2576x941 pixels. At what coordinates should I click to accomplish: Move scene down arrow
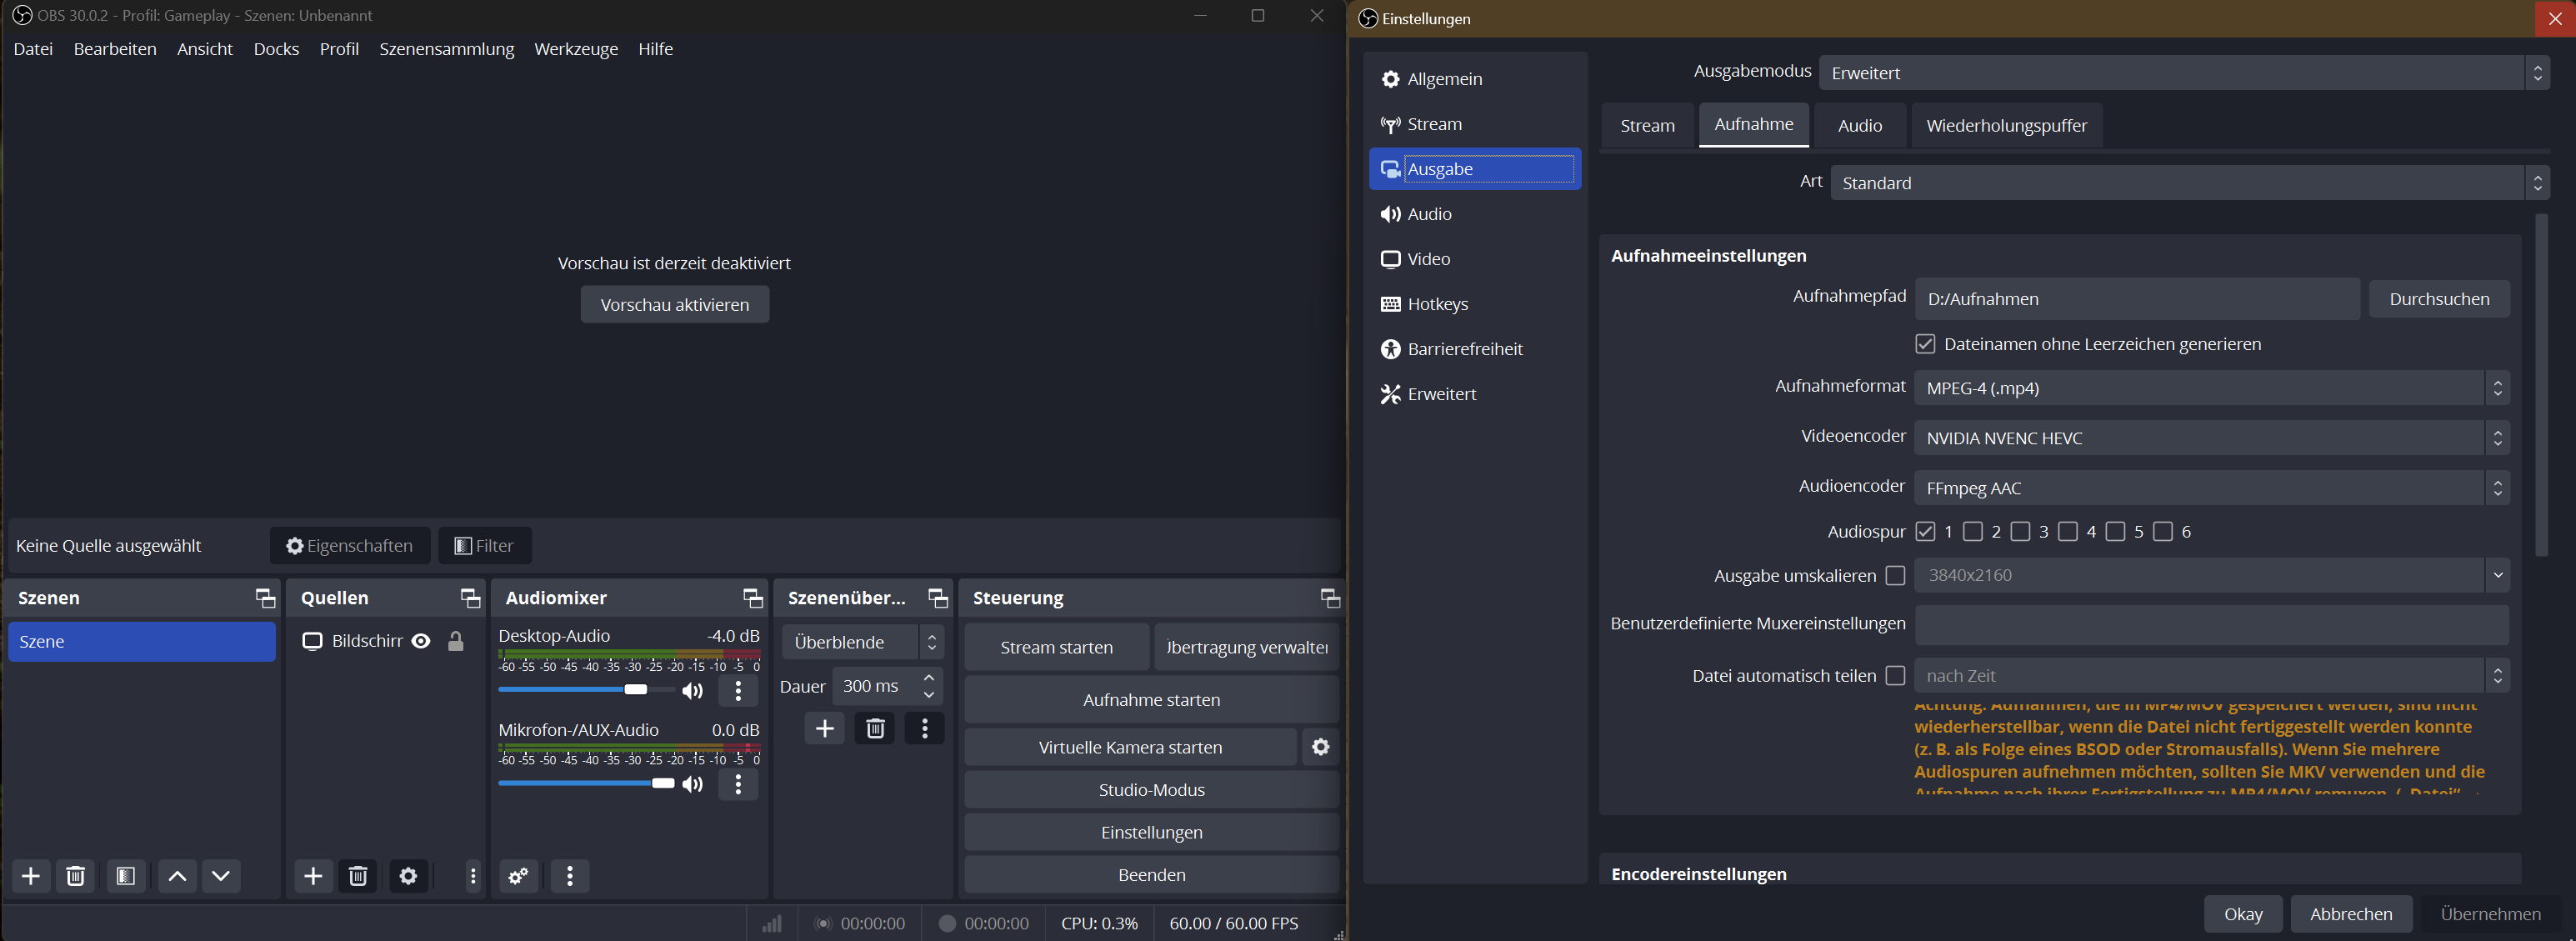pos(221,876)
